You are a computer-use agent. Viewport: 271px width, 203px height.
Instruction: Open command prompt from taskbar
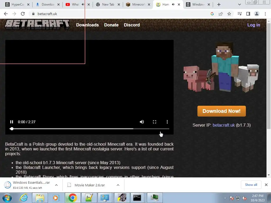pos(137,198)
